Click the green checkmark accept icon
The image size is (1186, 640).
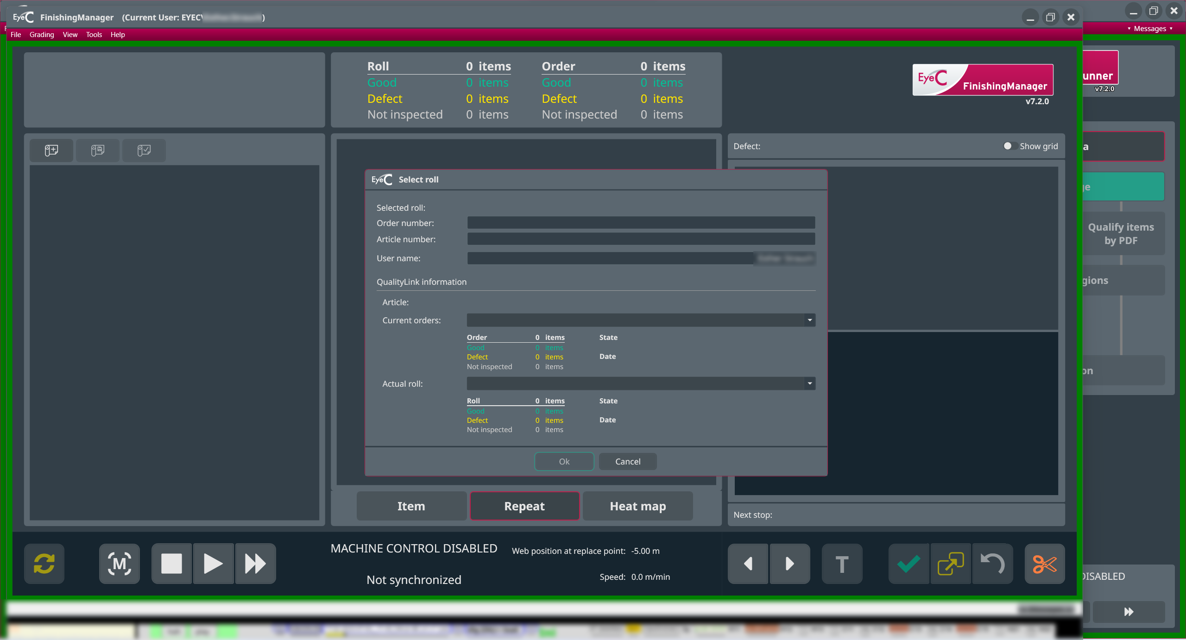pyautogui.click(x=908, y=564)
